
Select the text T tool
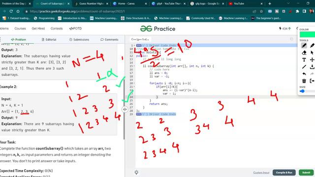click(304, 59)
